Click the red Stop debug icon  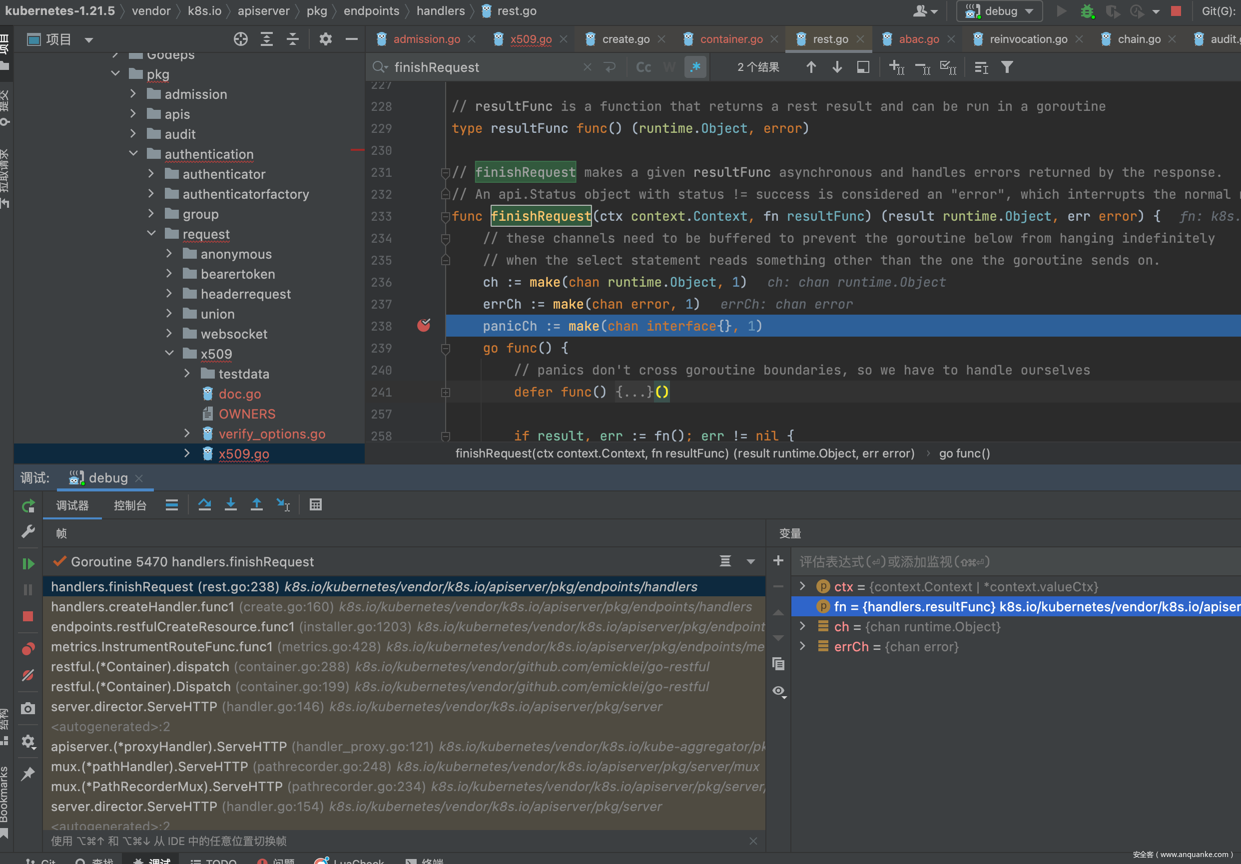pos(28,616)
